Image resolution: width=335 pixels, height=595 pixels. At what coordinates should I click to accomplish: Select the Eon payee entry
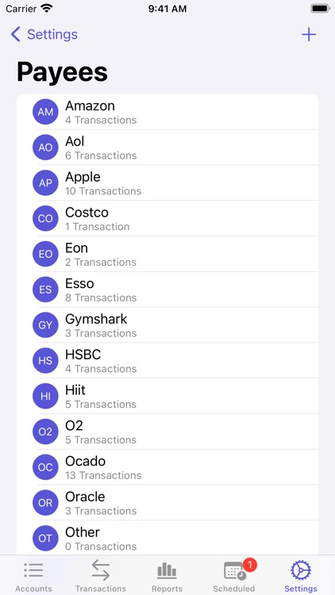[167, 254]
